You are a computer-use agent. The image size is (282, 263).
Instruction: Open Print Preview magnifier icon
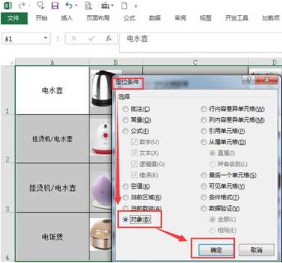[x=88, y=6]
